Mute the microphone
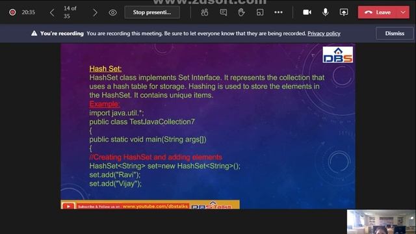Image resolution: width=416 pixels, height=234 pixels. (326, 12)
